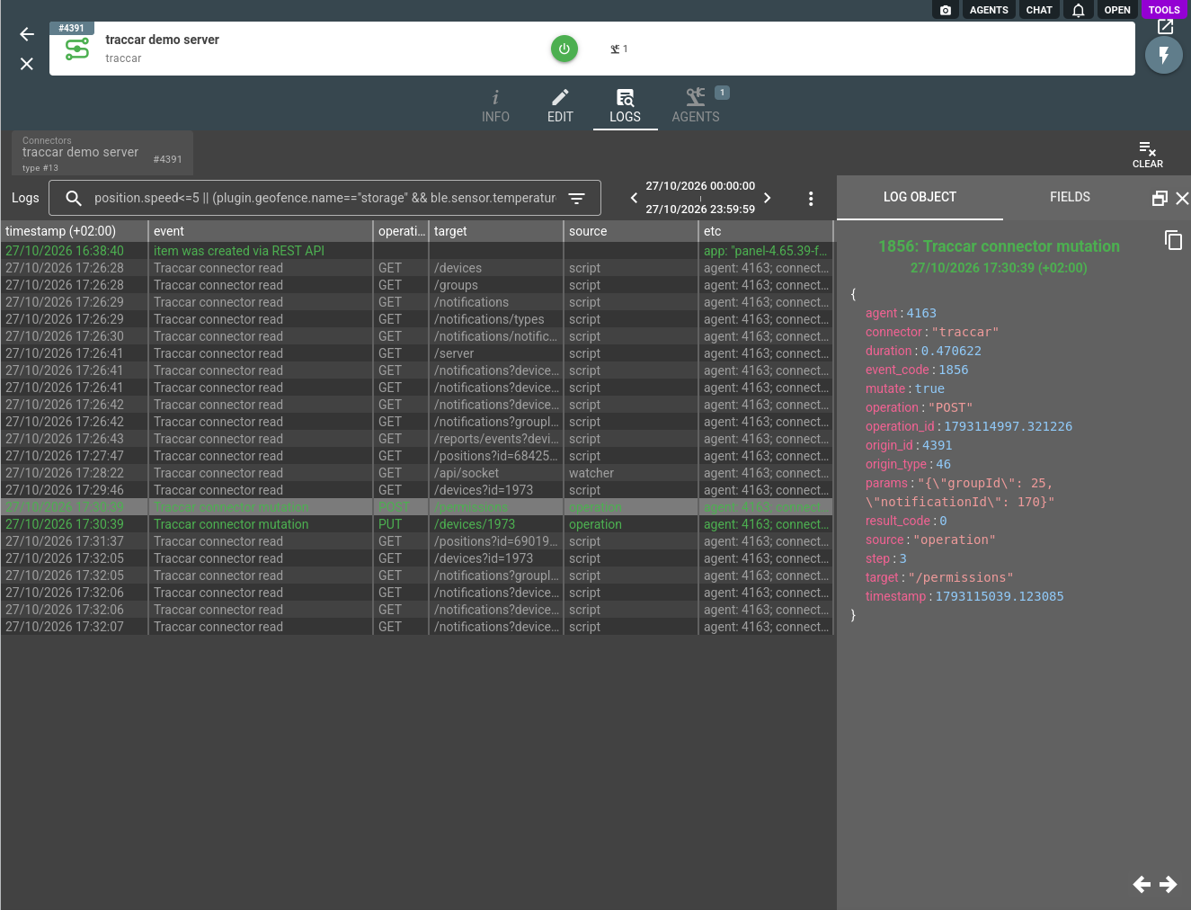
Task: Click the etc column header
Action: (766, 231)
